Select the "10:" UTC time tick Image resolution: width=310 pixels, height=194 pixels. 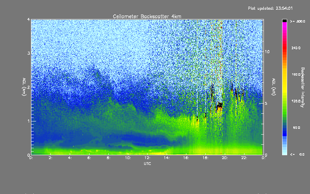tap(128, 158)
